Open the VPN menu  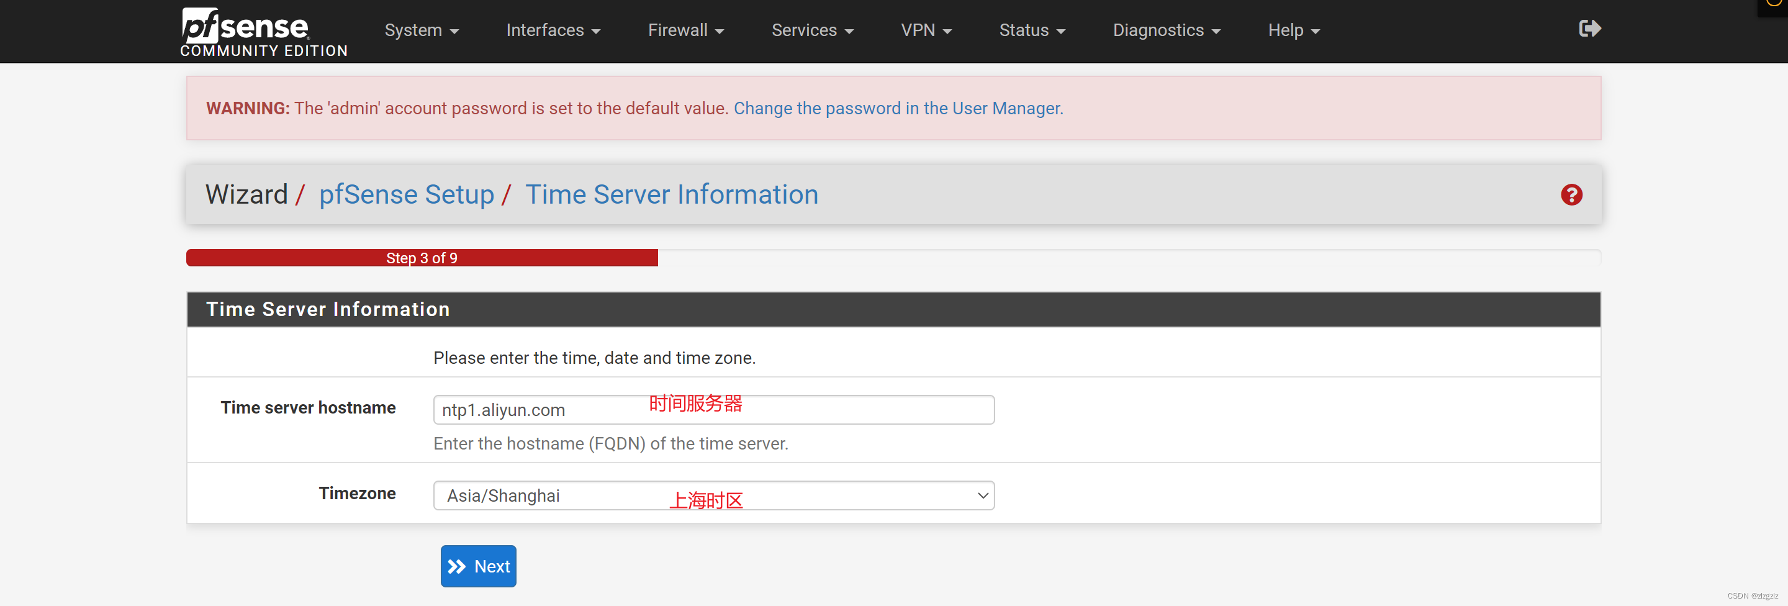click(x=926, y=30)
